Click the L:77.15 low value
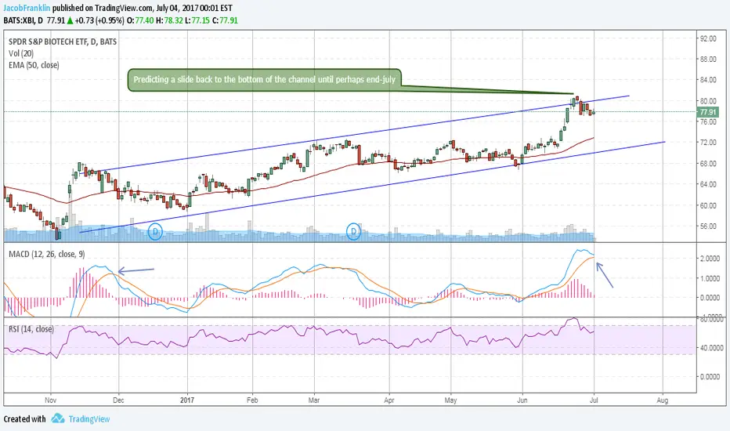The height and width of the screenshot is (431, 730). (x=197, y=20)
